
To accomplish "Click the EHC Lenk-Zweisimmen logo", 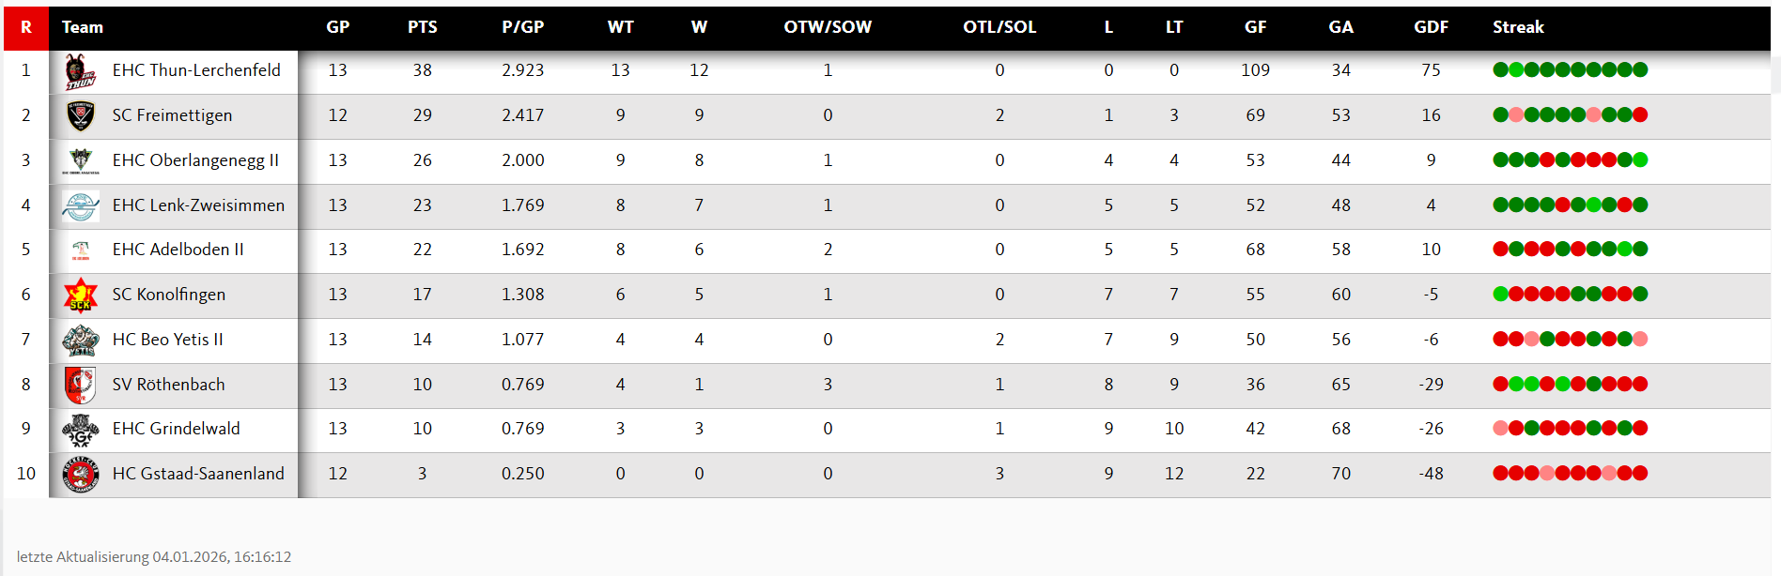I will click(81, 205).
